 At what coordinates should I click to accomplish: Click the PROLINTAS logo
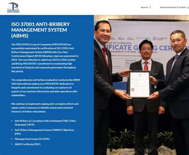13,8
